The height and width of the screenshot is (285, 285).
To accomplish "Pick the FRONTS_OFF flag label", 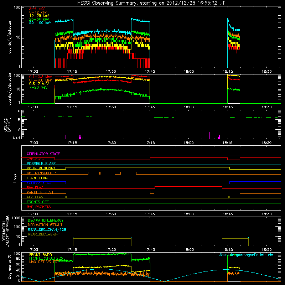I will pyautogui.click(x=38, y=202).
